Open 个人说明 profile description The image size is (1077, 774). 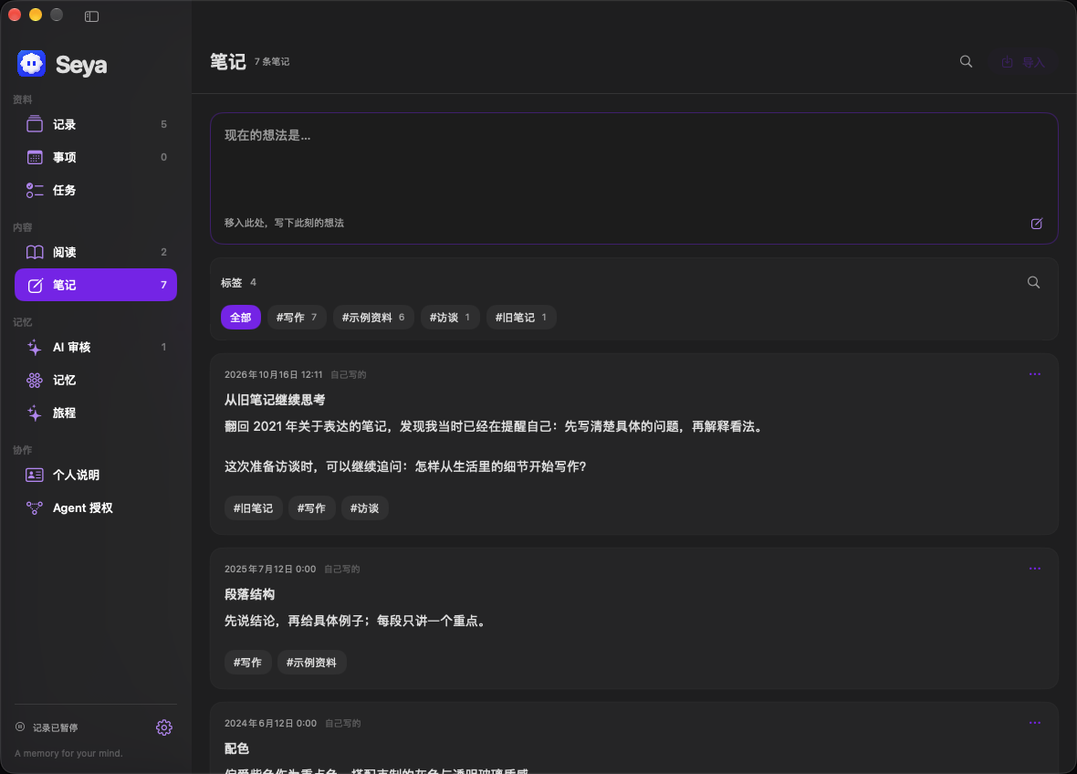tap(96, 475)
